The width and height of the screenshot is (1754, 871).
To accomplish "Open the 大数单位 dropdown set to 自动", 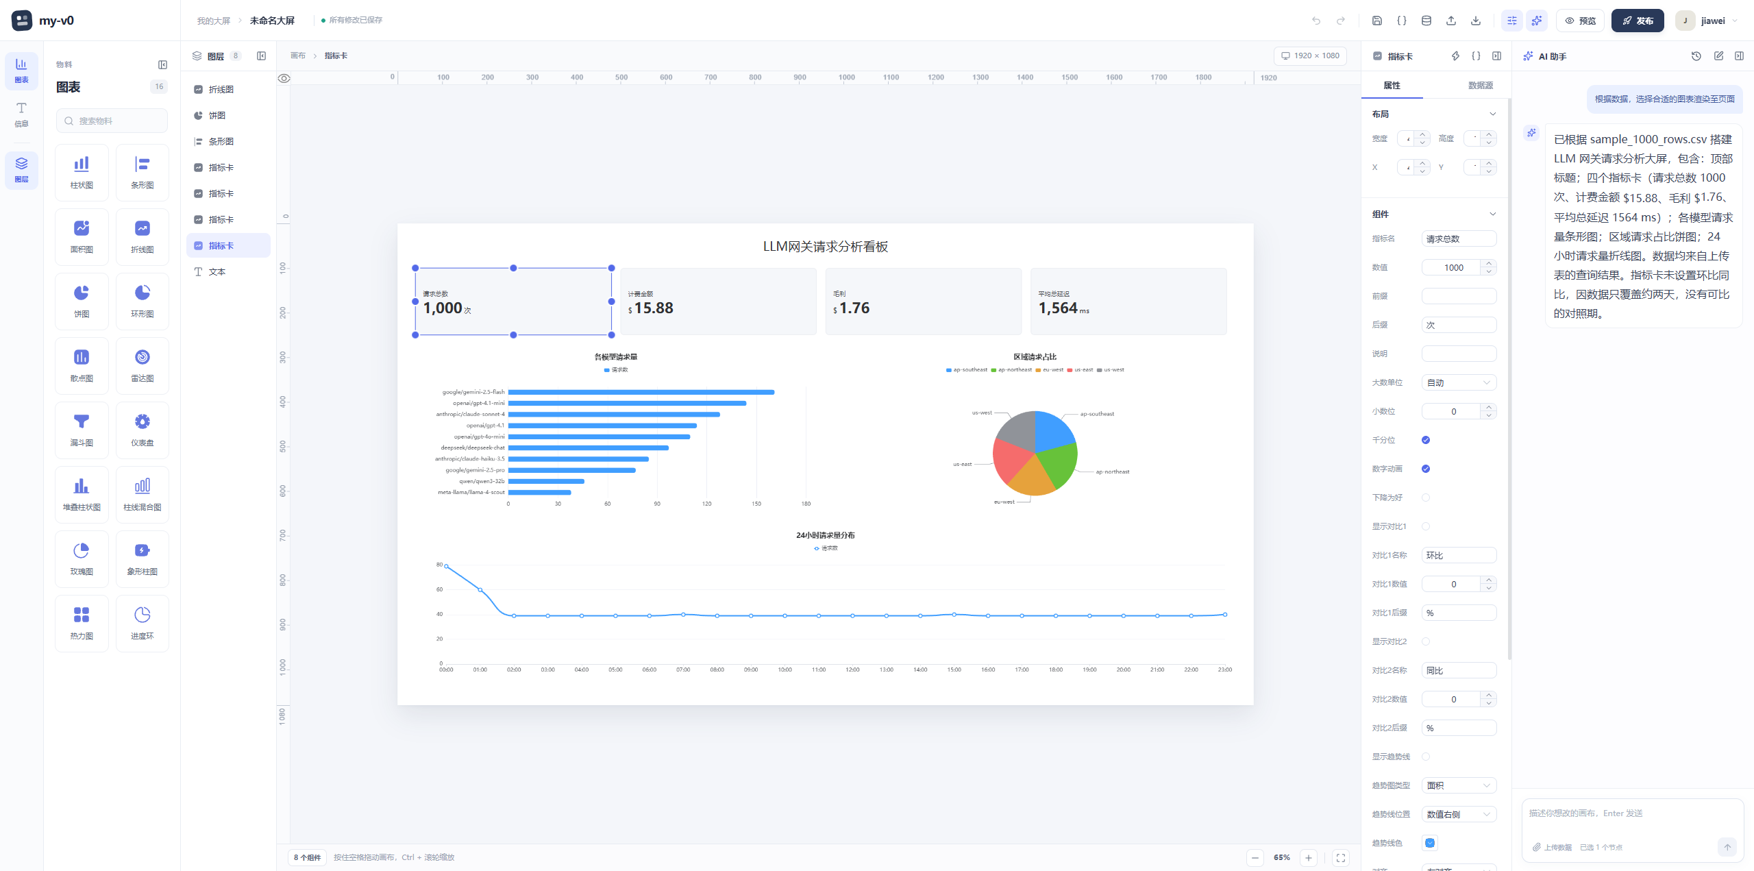I will pyautogui.click(x=1459, y=382).
